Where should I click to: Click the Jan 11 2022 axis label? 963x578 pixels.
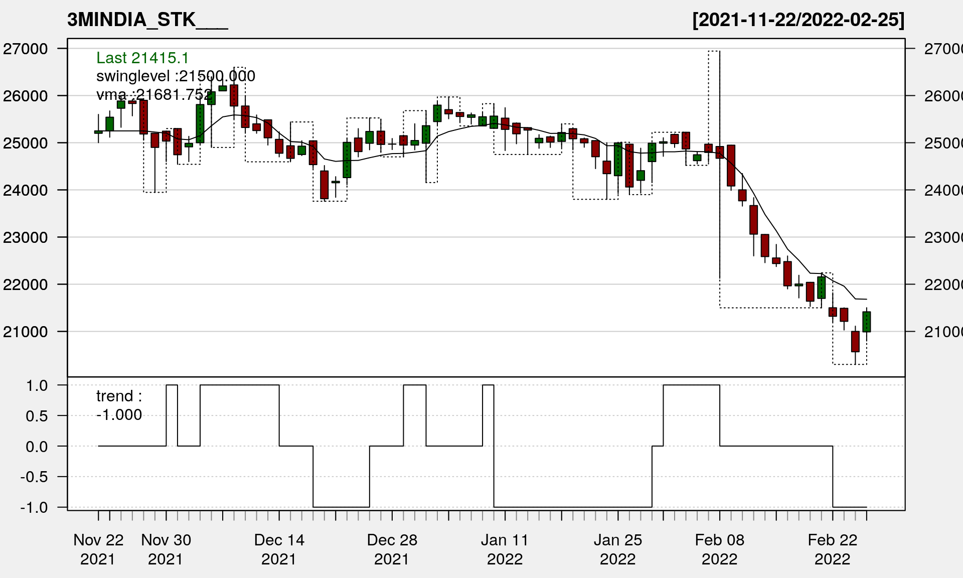pyautogui.click(x=505, y=549)
